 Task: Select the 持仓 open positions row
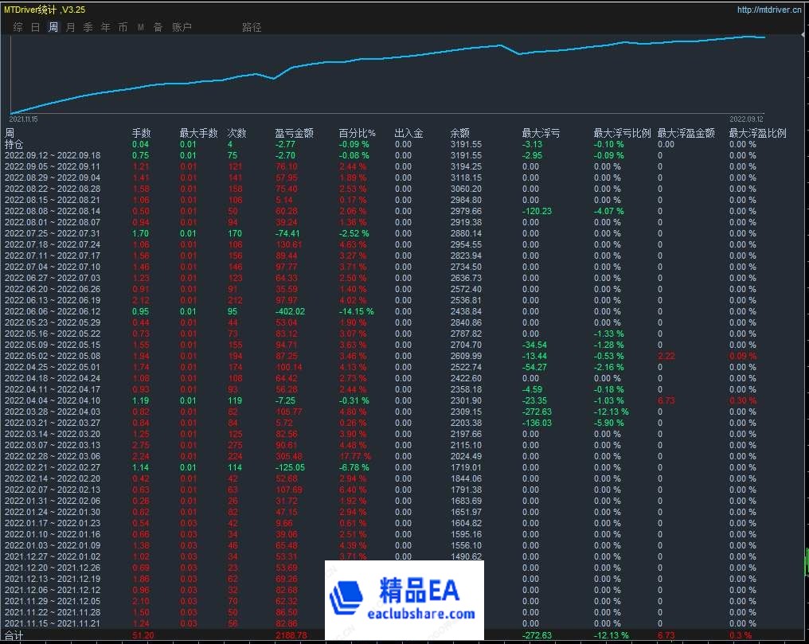pos(14,144)
